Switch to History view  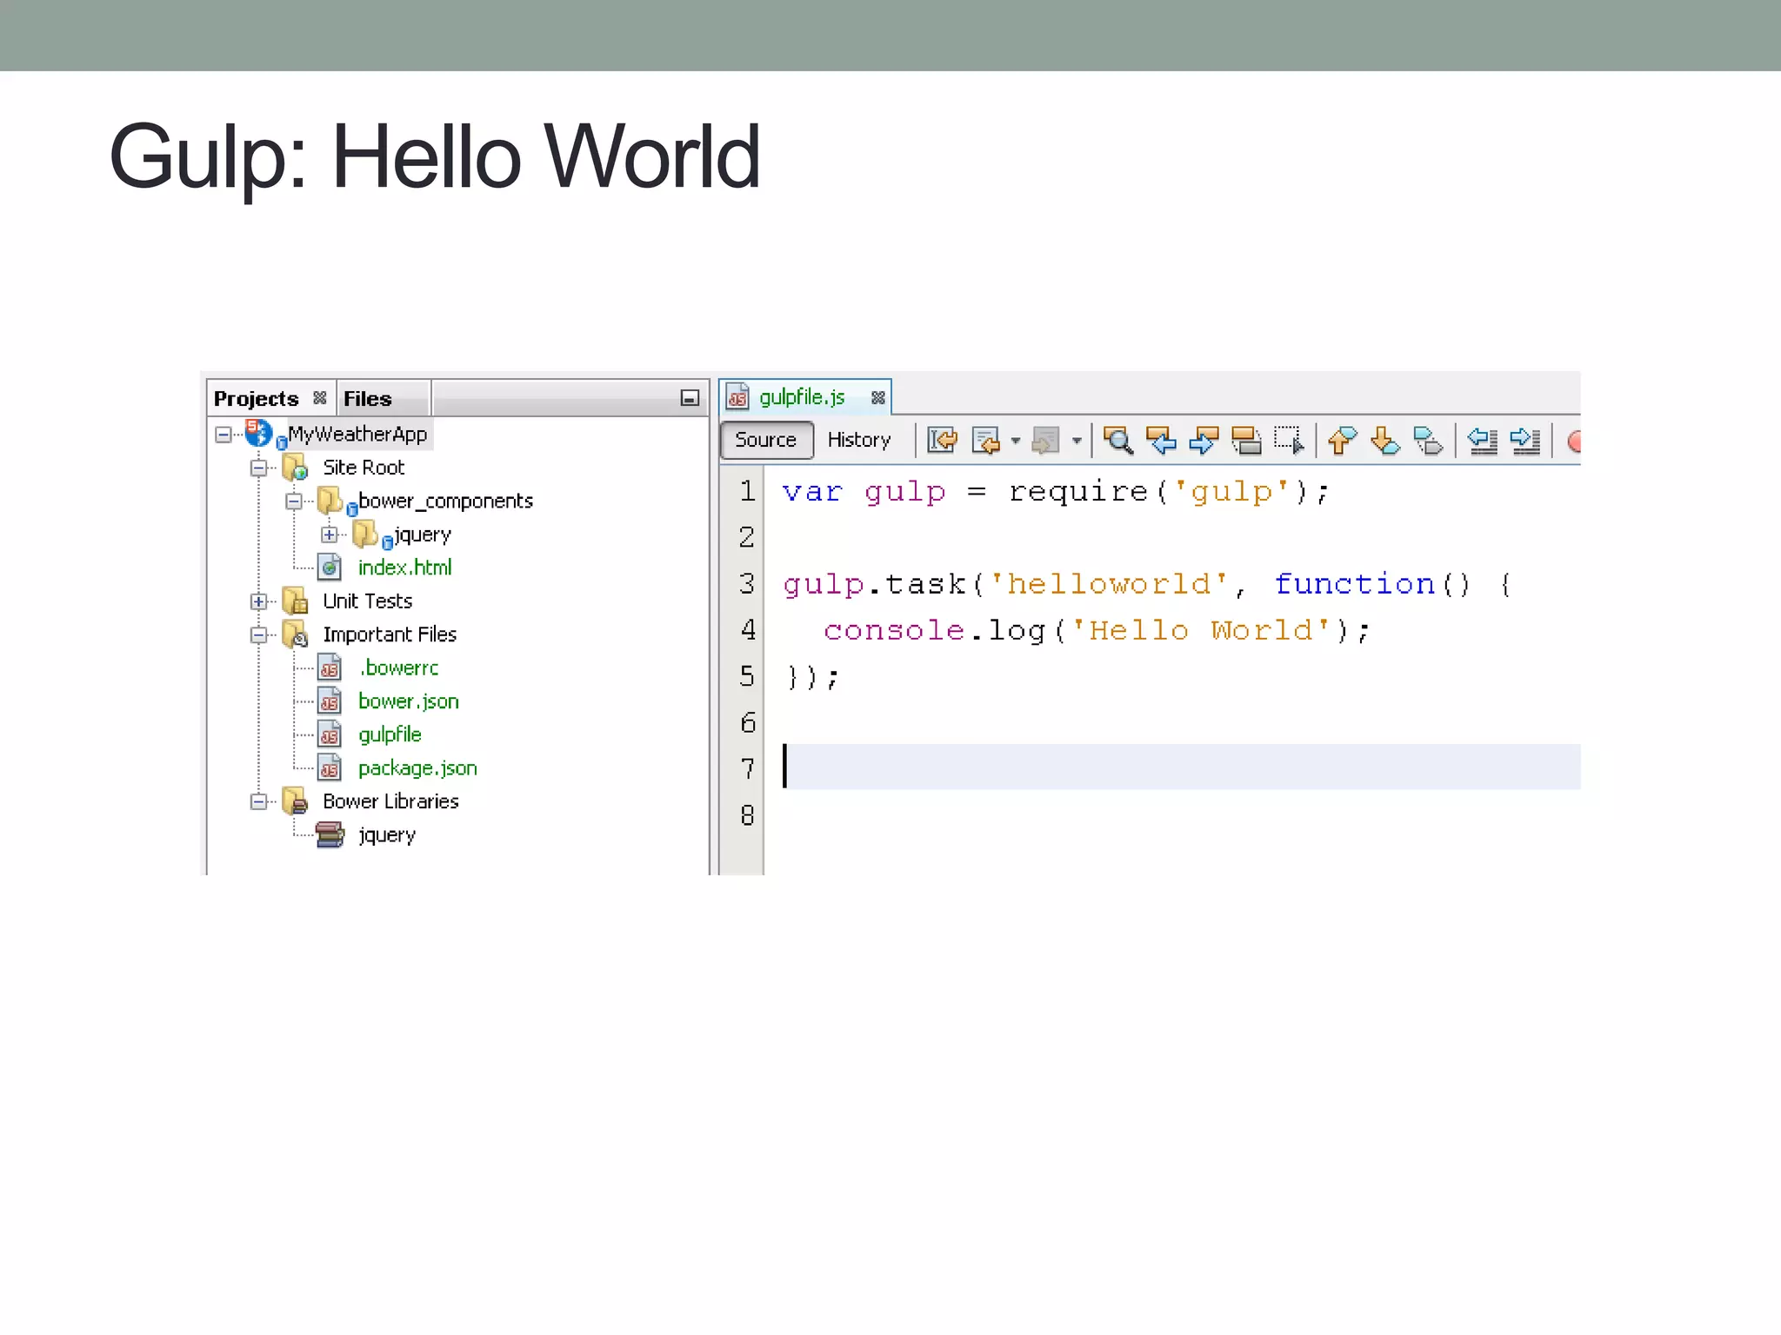click(x=859, y=440)
